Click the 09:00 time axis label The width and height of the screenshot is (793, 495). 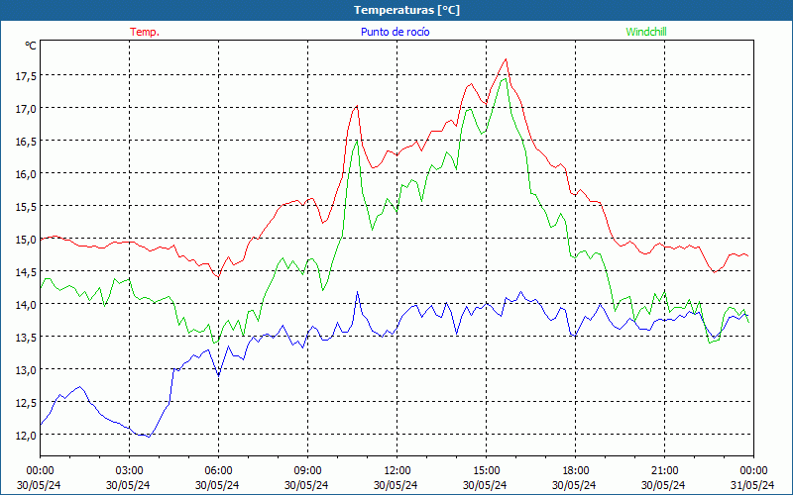coord(307,470)
